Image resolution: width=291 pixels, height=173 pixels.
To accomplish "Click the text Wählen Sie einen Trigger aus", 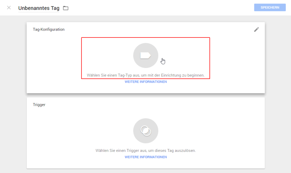I will (145, 150).
